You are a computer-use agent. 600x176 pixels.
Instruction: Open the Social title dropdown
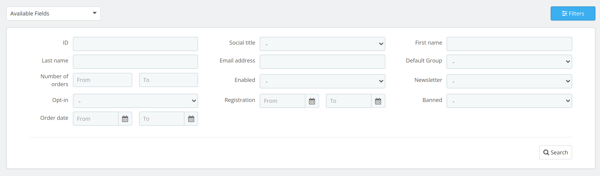(322, 44)
